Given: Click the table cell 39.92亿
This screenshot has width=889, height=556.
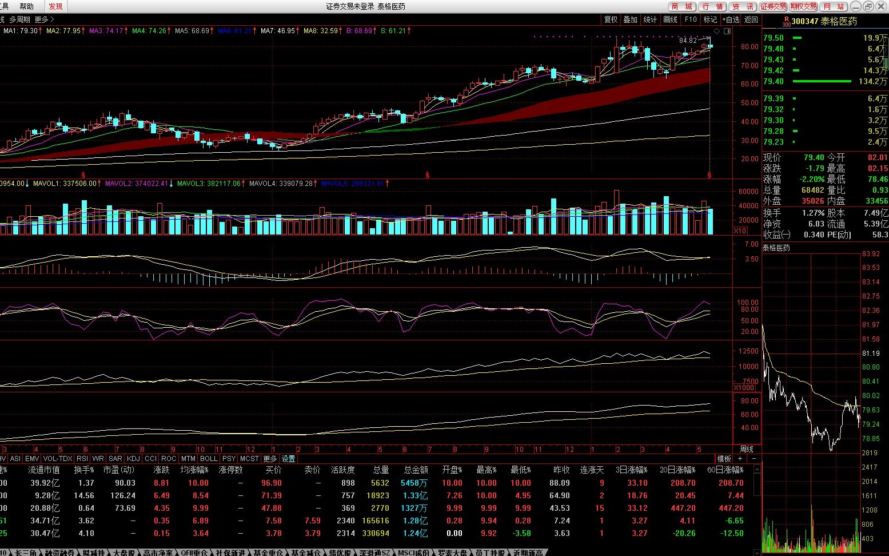Looking at the screenshot, I should (x=45, y=483).
